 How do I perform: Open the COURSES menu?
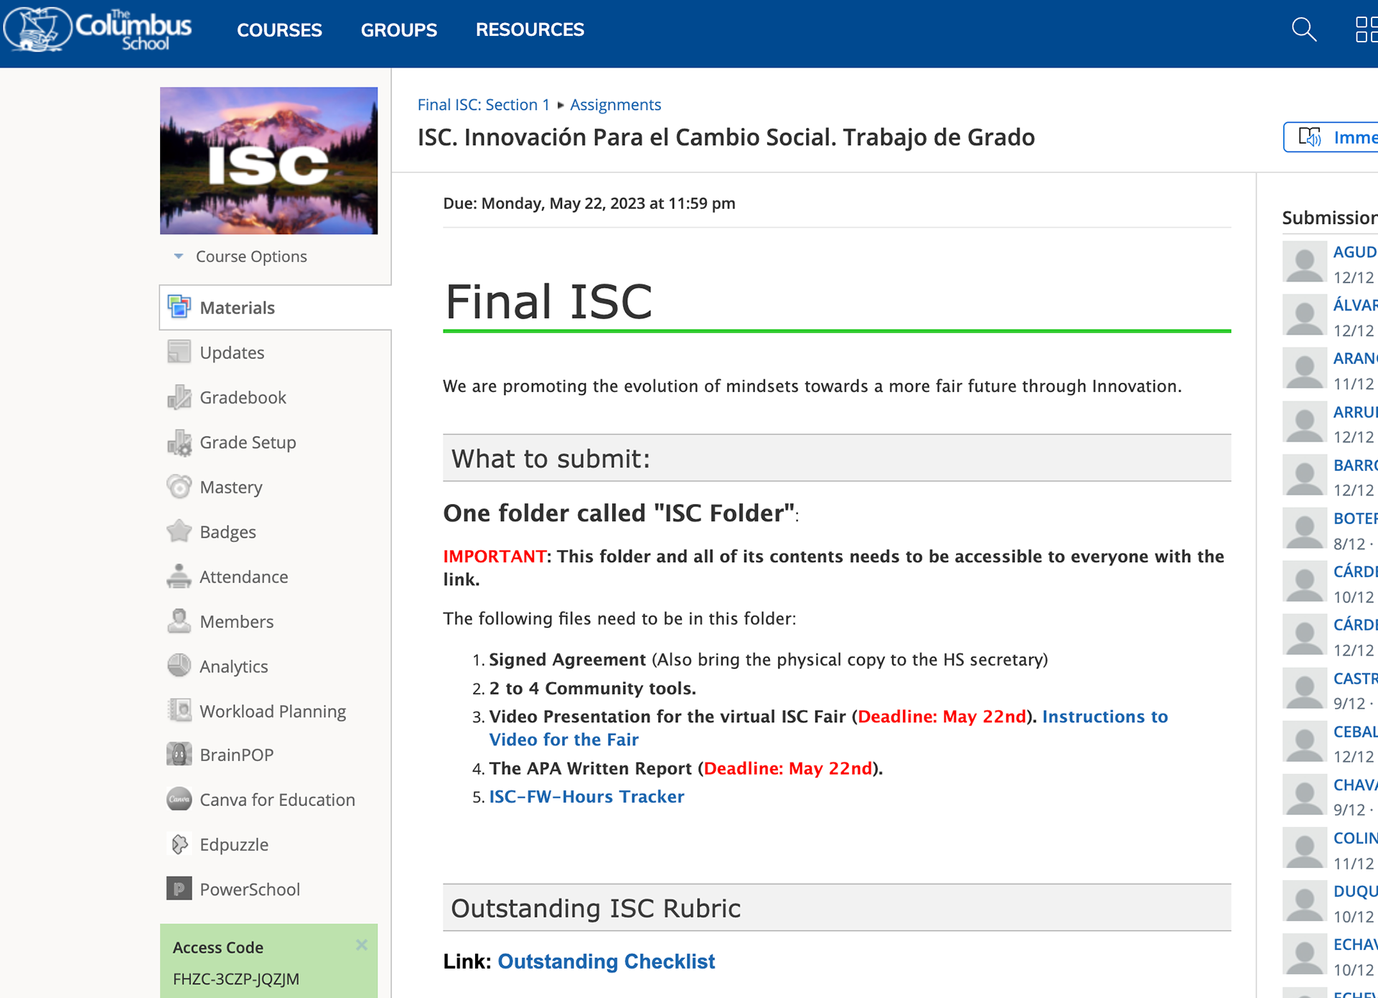tap(279, 29)
